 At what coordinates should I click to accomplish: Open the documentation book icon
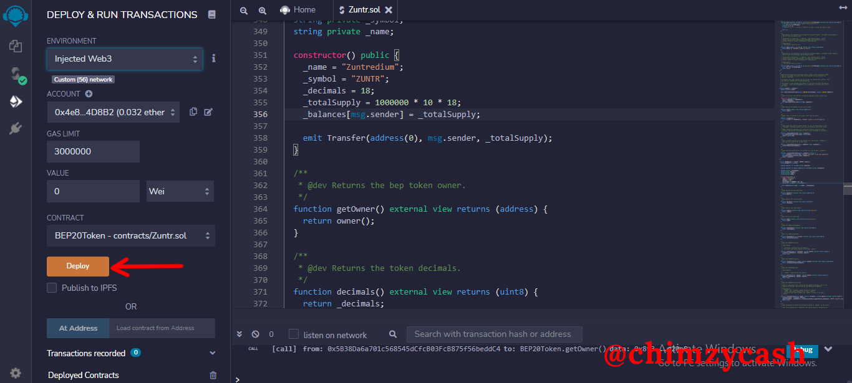pyautogui.click(x=212, y=14)
